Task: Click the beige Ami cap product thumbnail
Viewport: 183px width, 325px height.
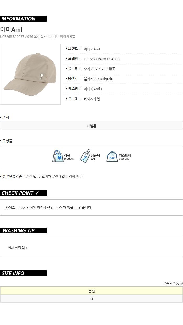Action: (30, 74)
